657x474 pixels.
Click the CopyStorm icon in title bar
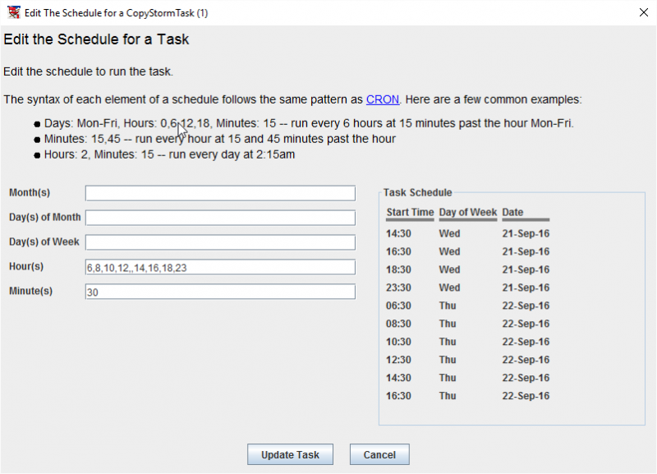pos(13,12)
